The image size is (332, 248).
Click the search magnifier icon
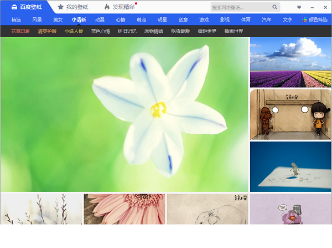click(x=274, y=7)
